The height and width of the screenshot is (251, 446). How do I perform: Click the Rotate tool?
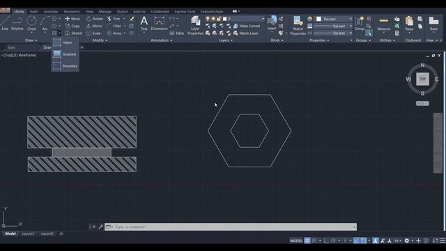[95, 19]
